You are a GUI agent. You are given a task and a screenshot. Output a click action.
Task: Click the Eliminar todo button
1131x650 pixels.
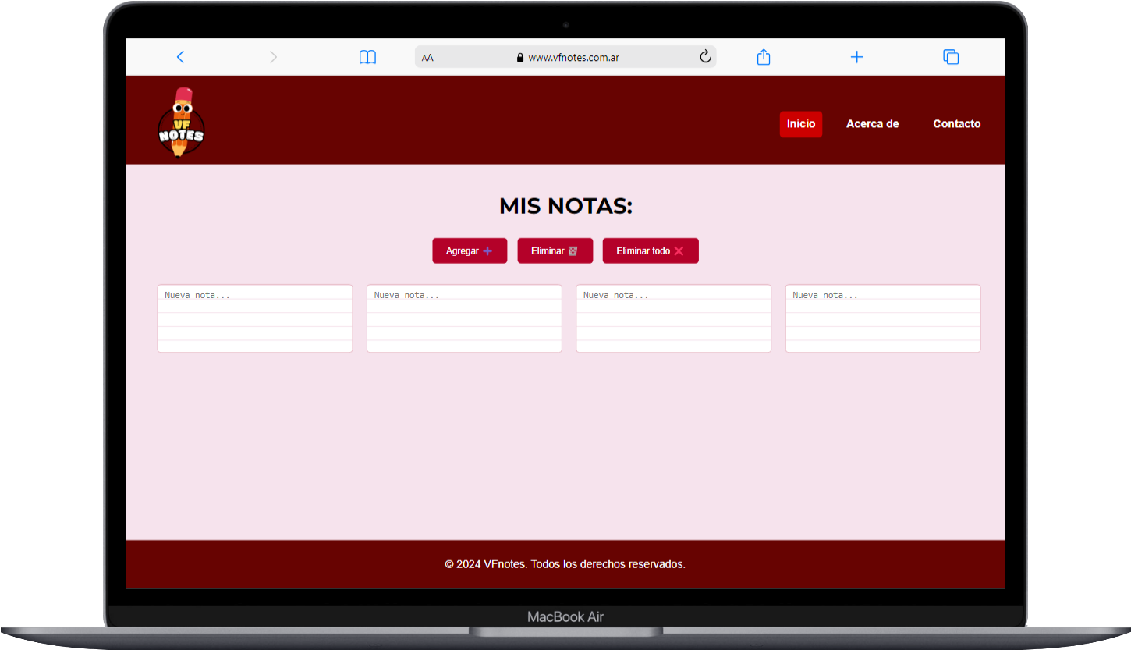(651, 250)
